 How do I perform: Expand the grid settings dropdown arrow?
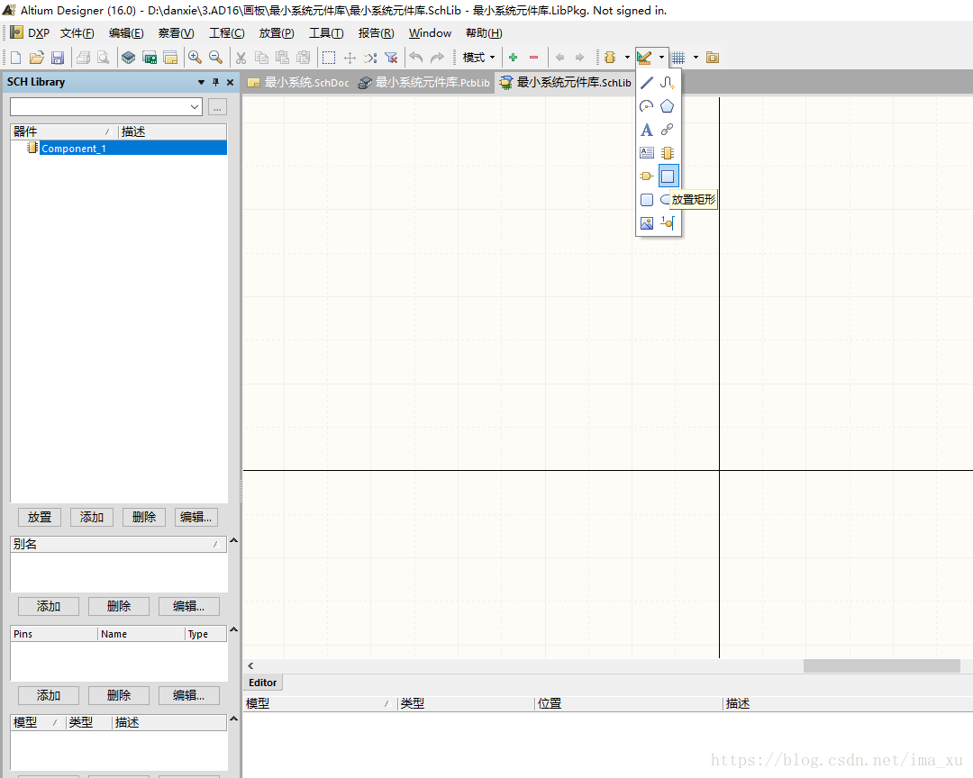[696, 58]
